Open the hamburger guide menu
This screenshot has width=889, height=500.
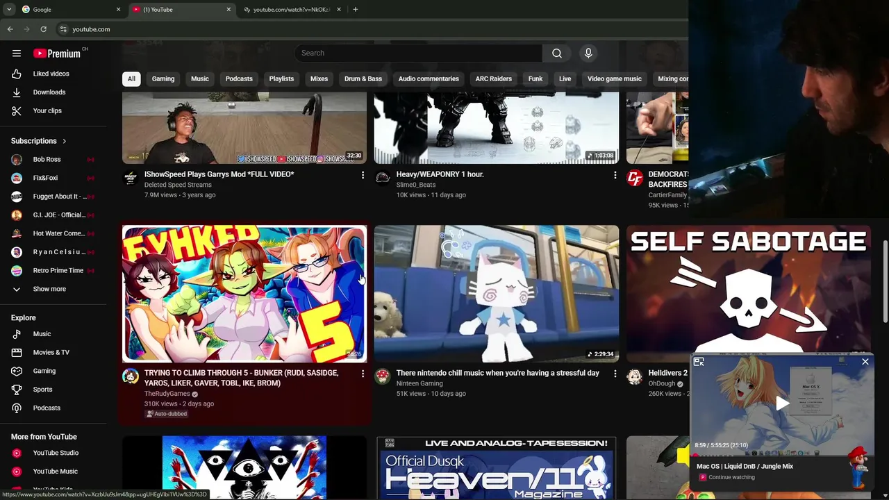[x=17, y=53]
